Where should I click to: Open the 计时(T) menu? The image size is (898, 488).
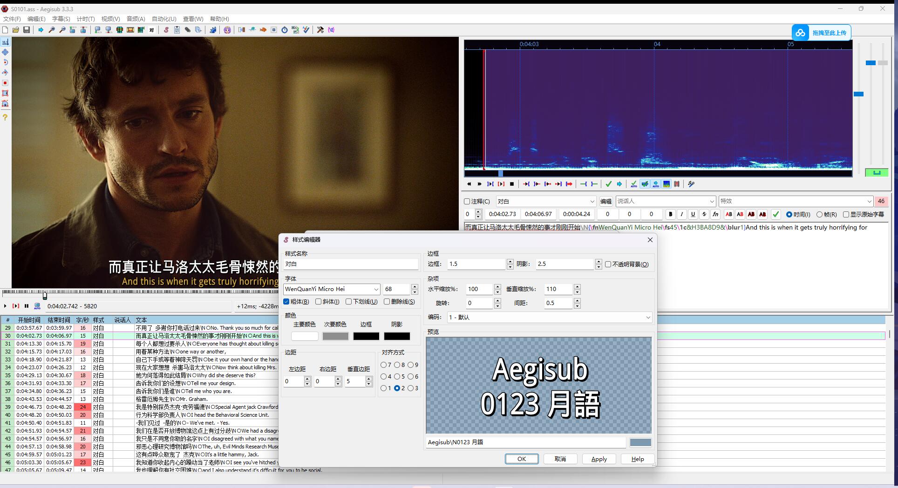(x=86, y=19)
